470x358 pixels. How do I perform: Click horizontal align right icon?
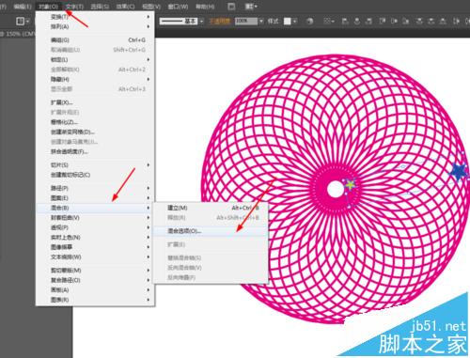(369, 21)
